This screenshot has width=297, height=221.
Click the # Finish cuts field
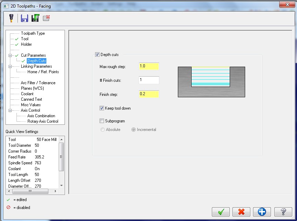click(x=149, y=80)
